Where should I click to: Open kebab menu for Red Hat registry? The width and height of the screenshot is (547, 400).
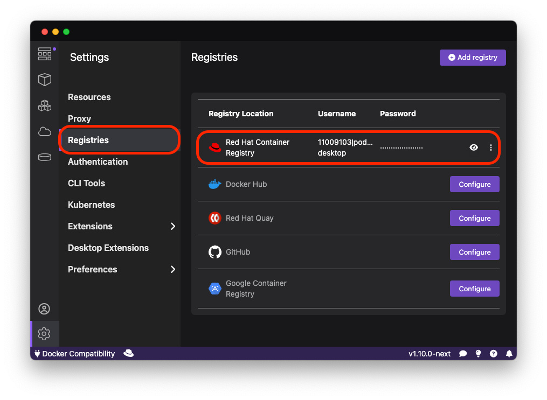click(x=491, y=148)
